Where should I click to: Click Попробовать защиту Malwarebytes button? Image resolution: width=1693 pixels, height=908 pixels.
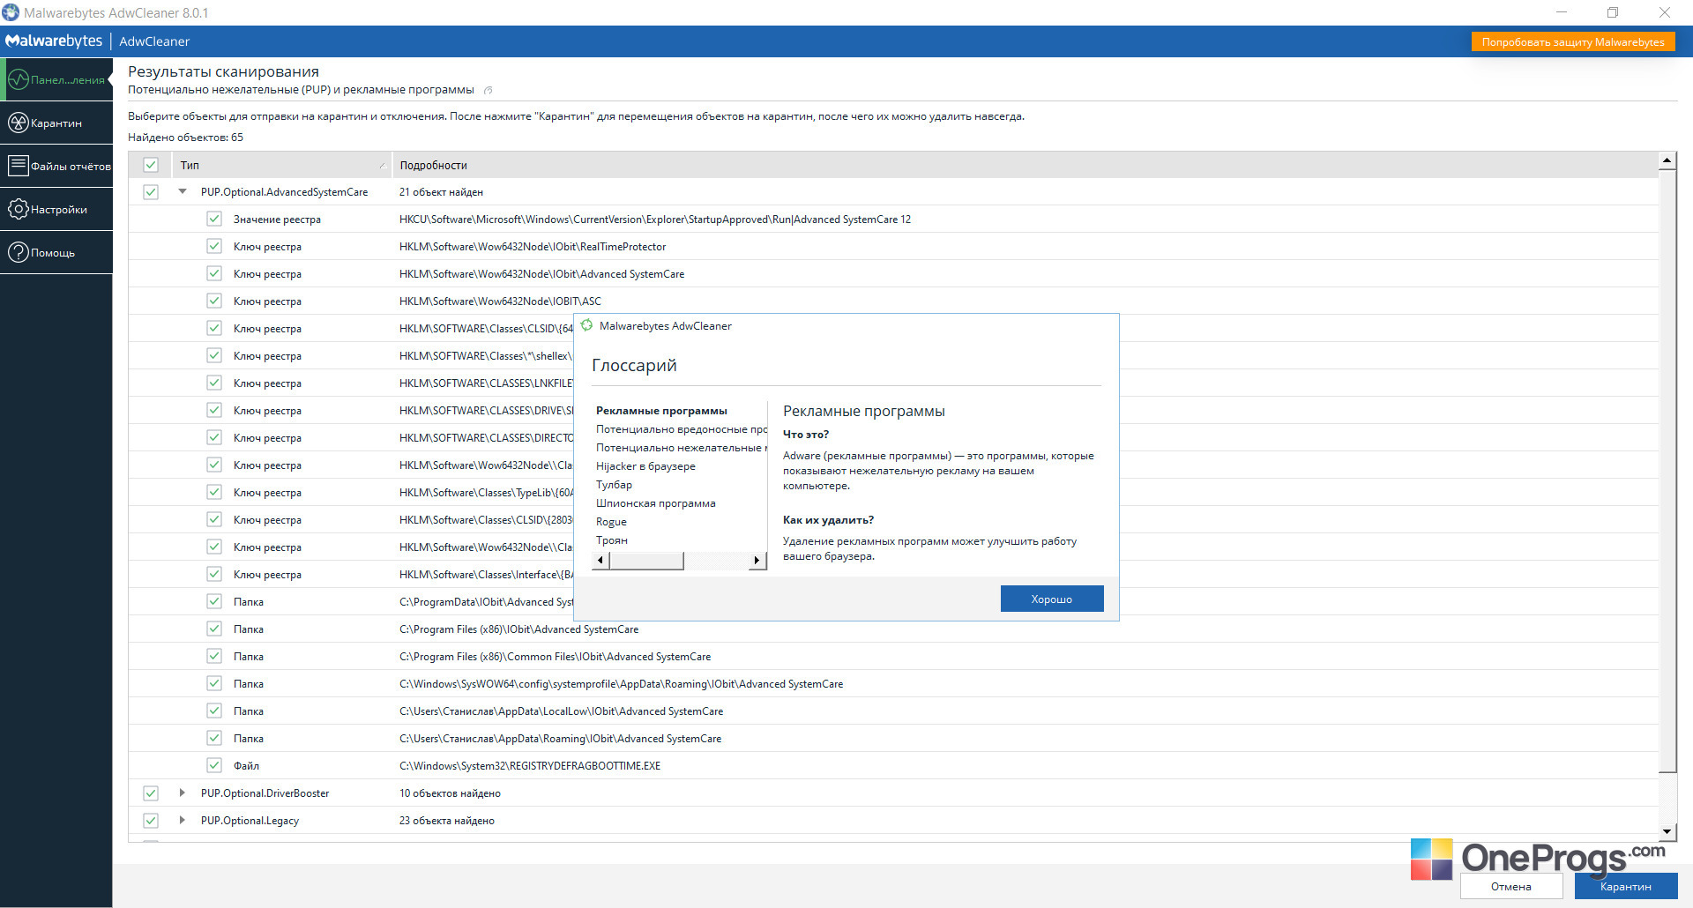click(x=1573, y=41)
